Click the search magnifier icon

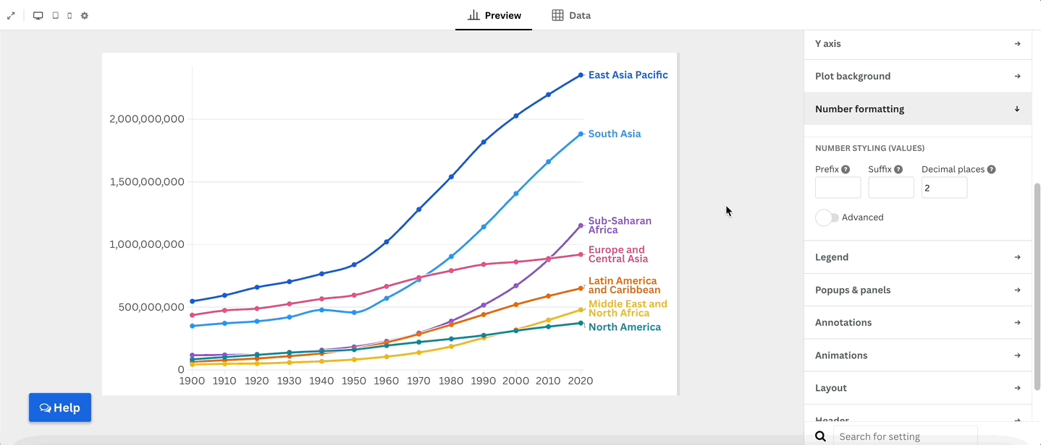tap(820, 436)
